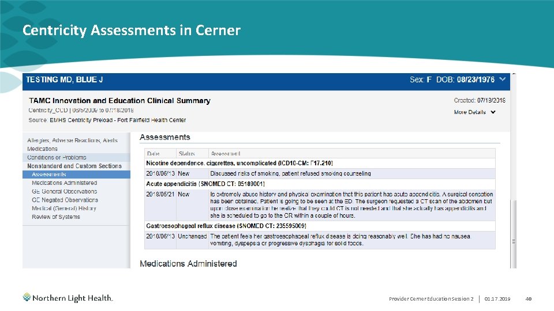The width and height of the screenshot is (554, 311).
Task: Go to Medications Administered in sidebar
Action: click(64, 183)
